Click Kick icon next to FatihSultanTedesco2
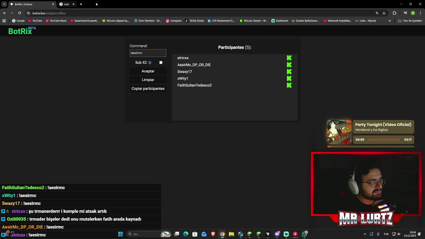425x239 pixels. [x=289, y=85]
